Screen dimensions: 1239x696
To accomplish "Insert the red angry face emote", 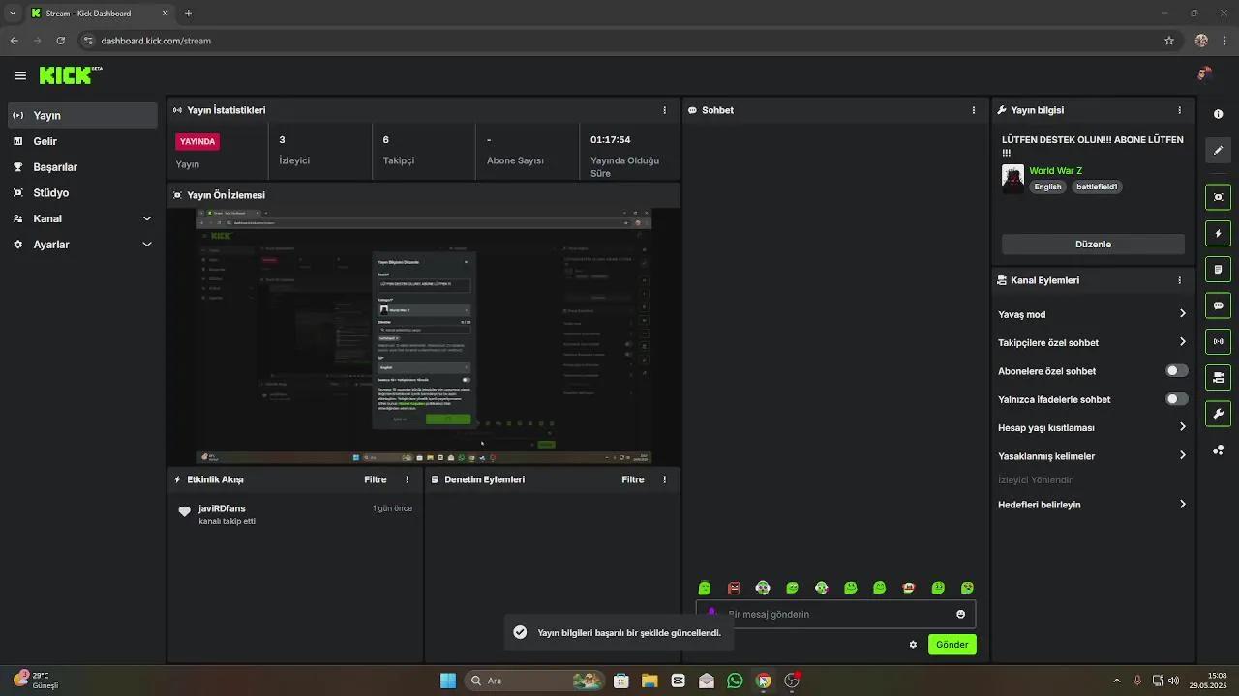I will (x=734, y=588).
